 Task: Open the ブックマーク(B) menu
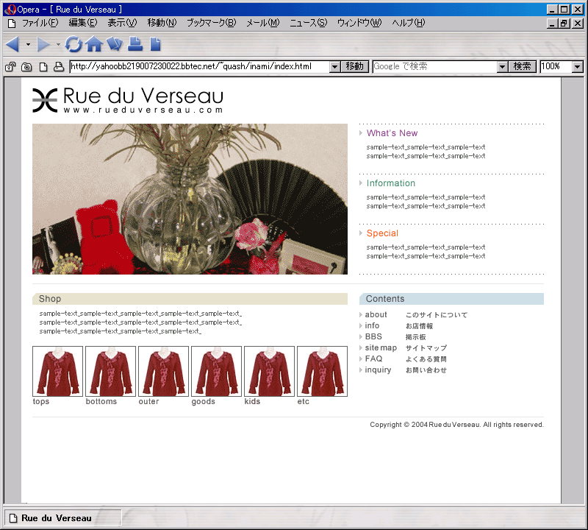(x=212, y=24)
